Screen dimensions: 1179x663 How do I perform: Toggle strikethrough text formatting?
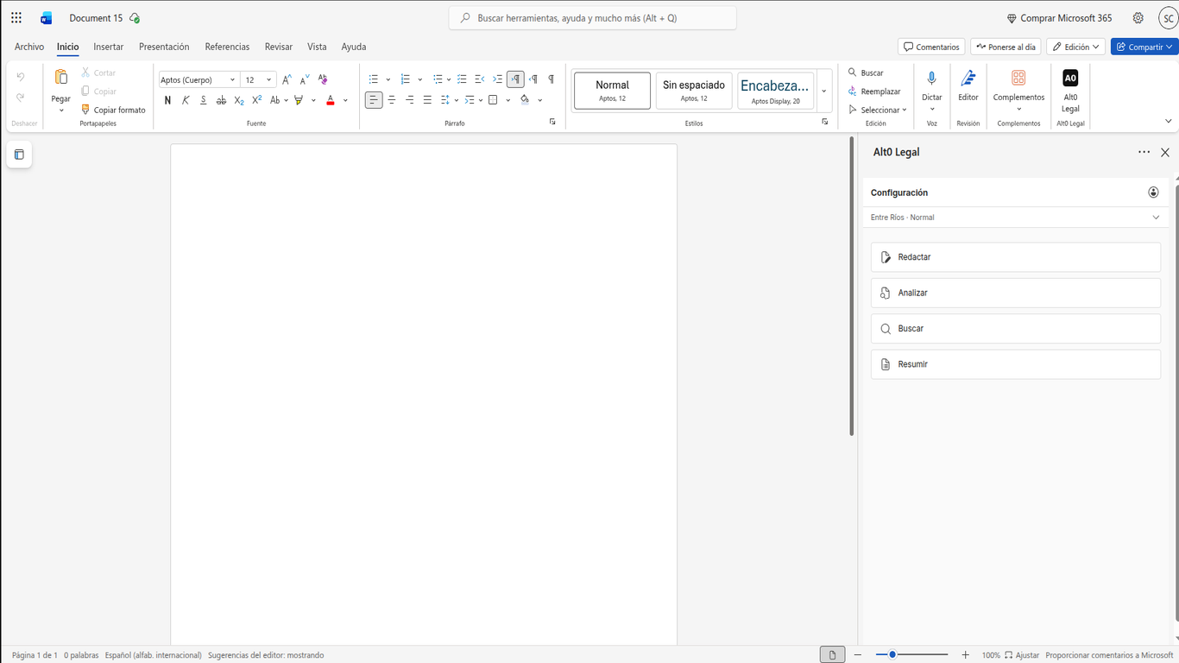click(x=221, y=100)
